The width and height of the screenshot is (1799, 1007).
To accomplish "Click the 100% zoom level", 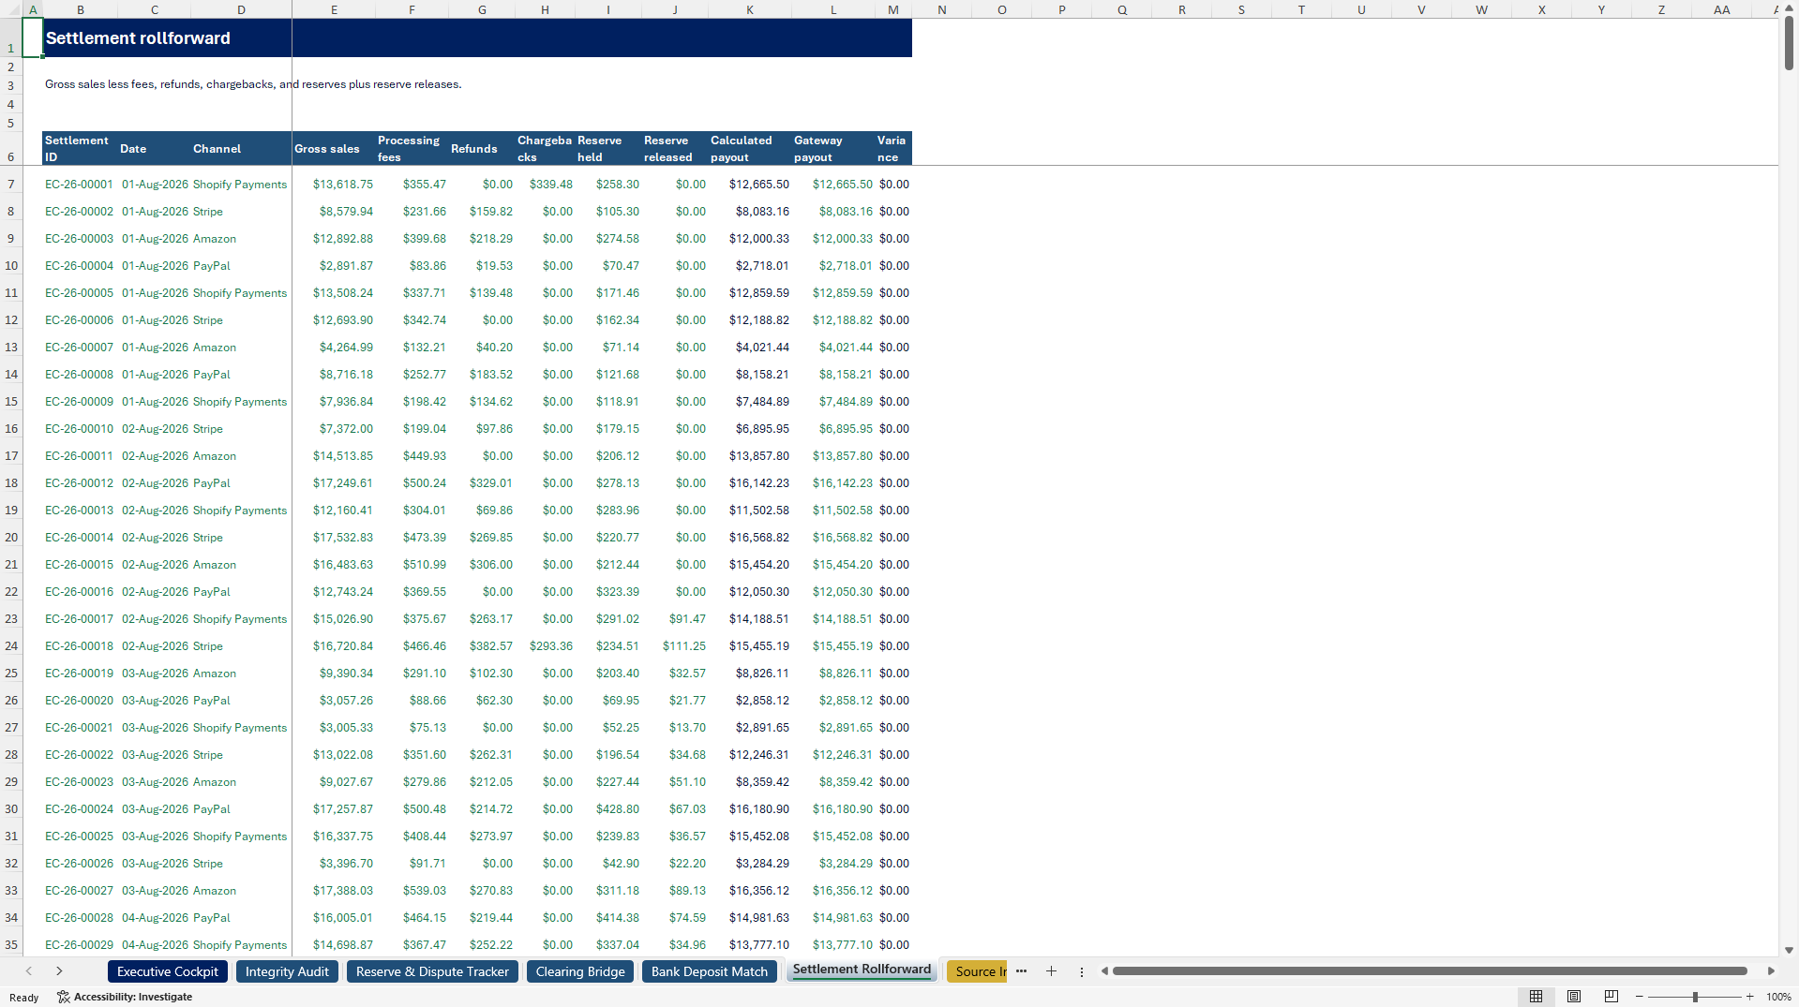I will [1778, 997].
